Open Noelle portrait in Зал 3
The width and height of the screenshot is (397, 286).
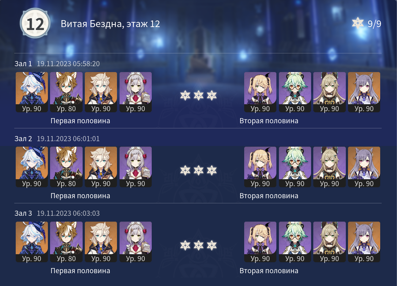coord(136,242)
